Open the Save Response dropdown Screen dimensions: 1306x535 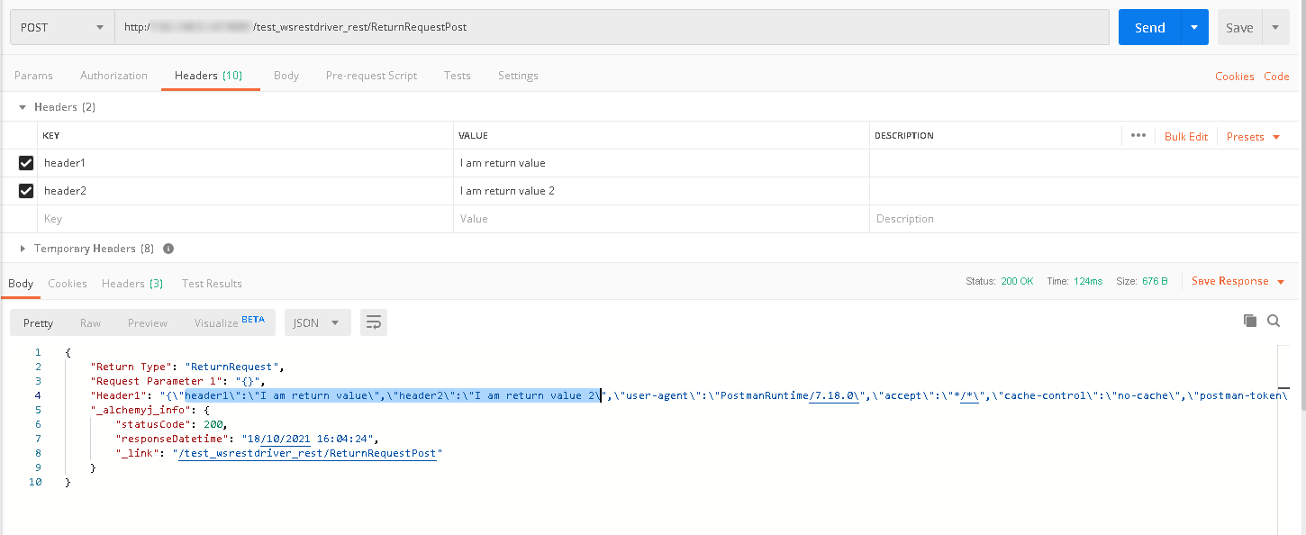coord(1237,281)
